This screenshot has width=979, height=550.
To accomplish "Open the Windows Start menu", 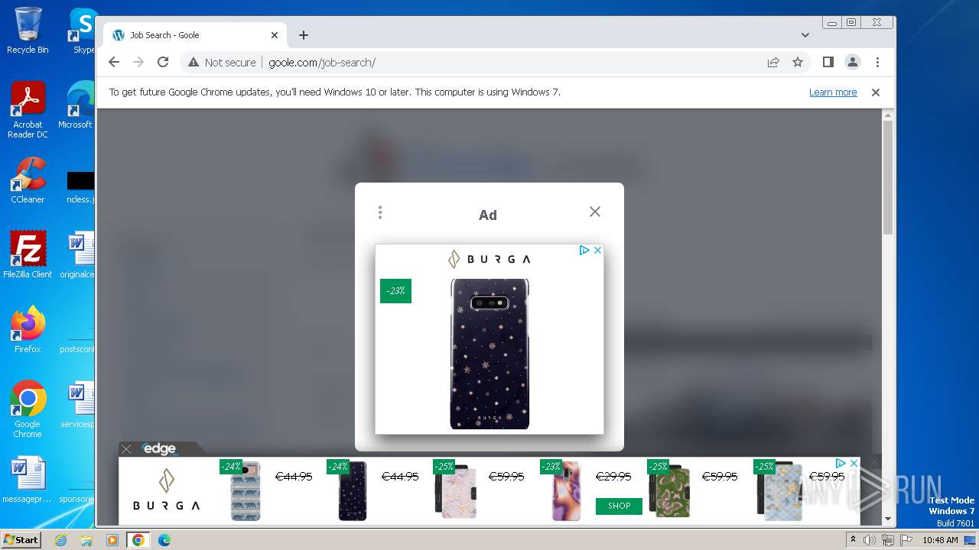I will tap(21, 540).
